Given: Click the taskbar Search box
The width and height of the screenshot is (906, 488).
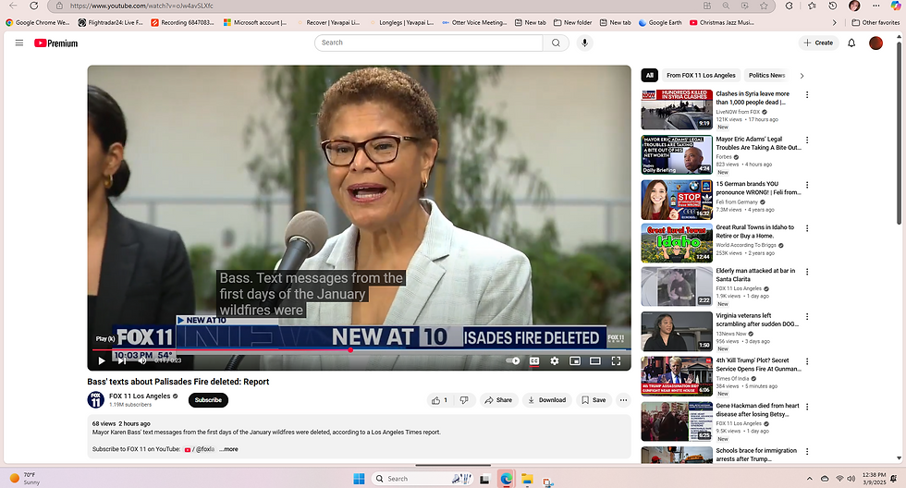Looking at the screenshot, I should (x=423, y=479).
